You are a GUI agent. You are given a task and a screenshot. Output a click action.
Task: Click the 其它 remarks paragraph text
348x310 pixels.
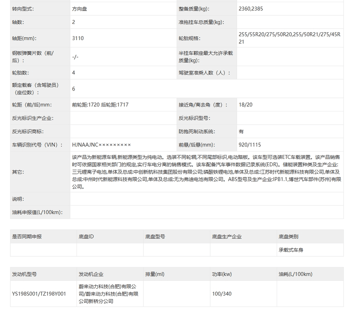[206, 172]
